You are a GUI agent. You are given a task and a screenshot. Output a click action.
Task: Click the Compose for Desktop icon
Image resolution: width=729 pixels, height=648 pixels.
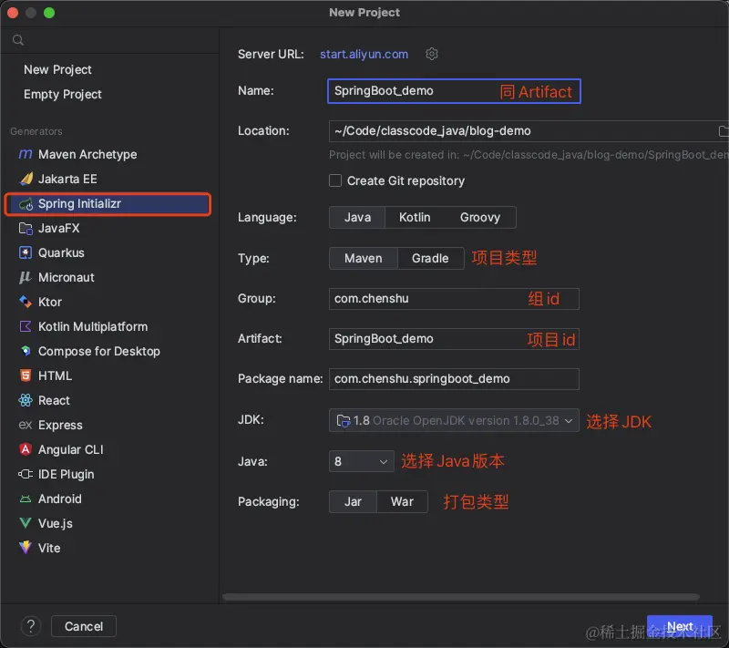[26, 351]
